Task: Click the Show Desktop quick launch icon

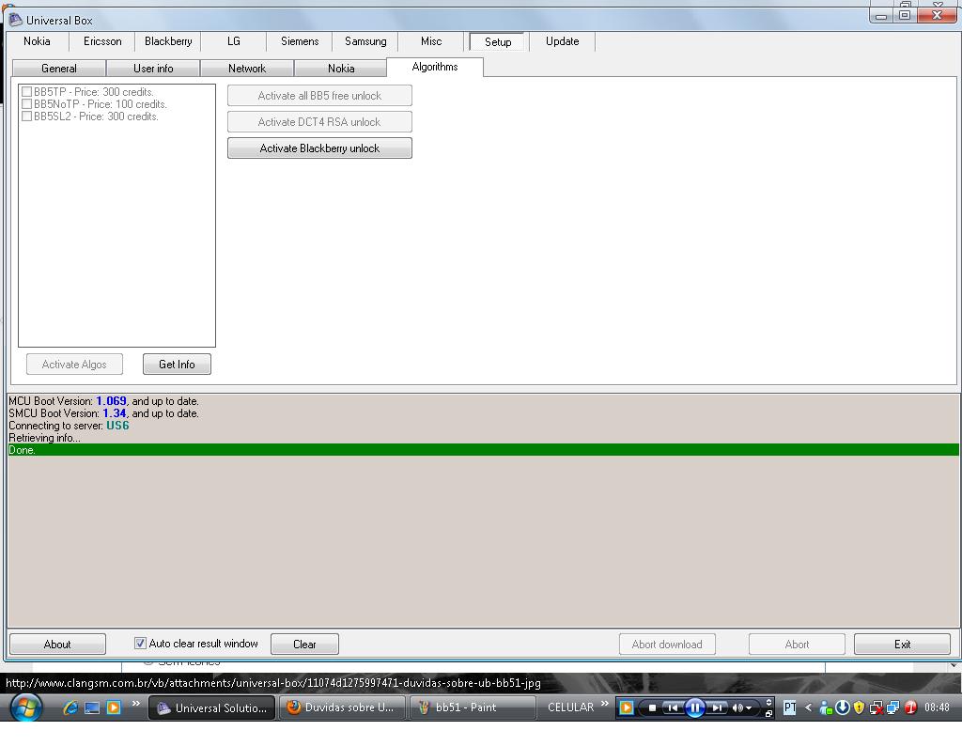Action: point(92,708)
